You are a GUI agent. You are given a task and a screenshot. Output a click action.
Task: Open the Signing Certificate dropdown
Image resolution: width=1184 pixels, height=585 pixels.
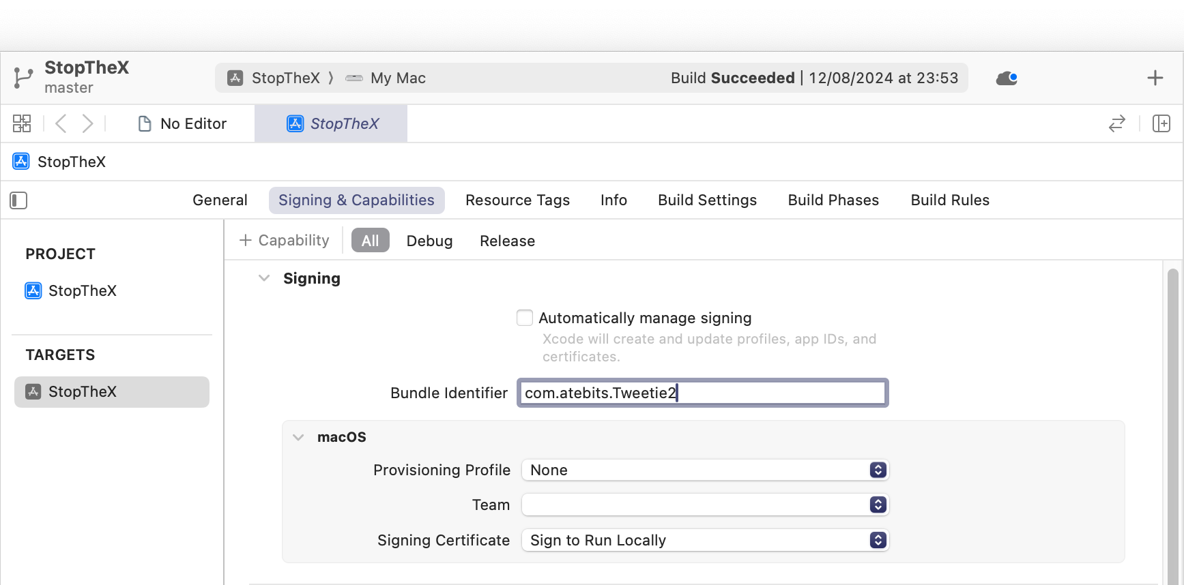[x=705, y=540]
